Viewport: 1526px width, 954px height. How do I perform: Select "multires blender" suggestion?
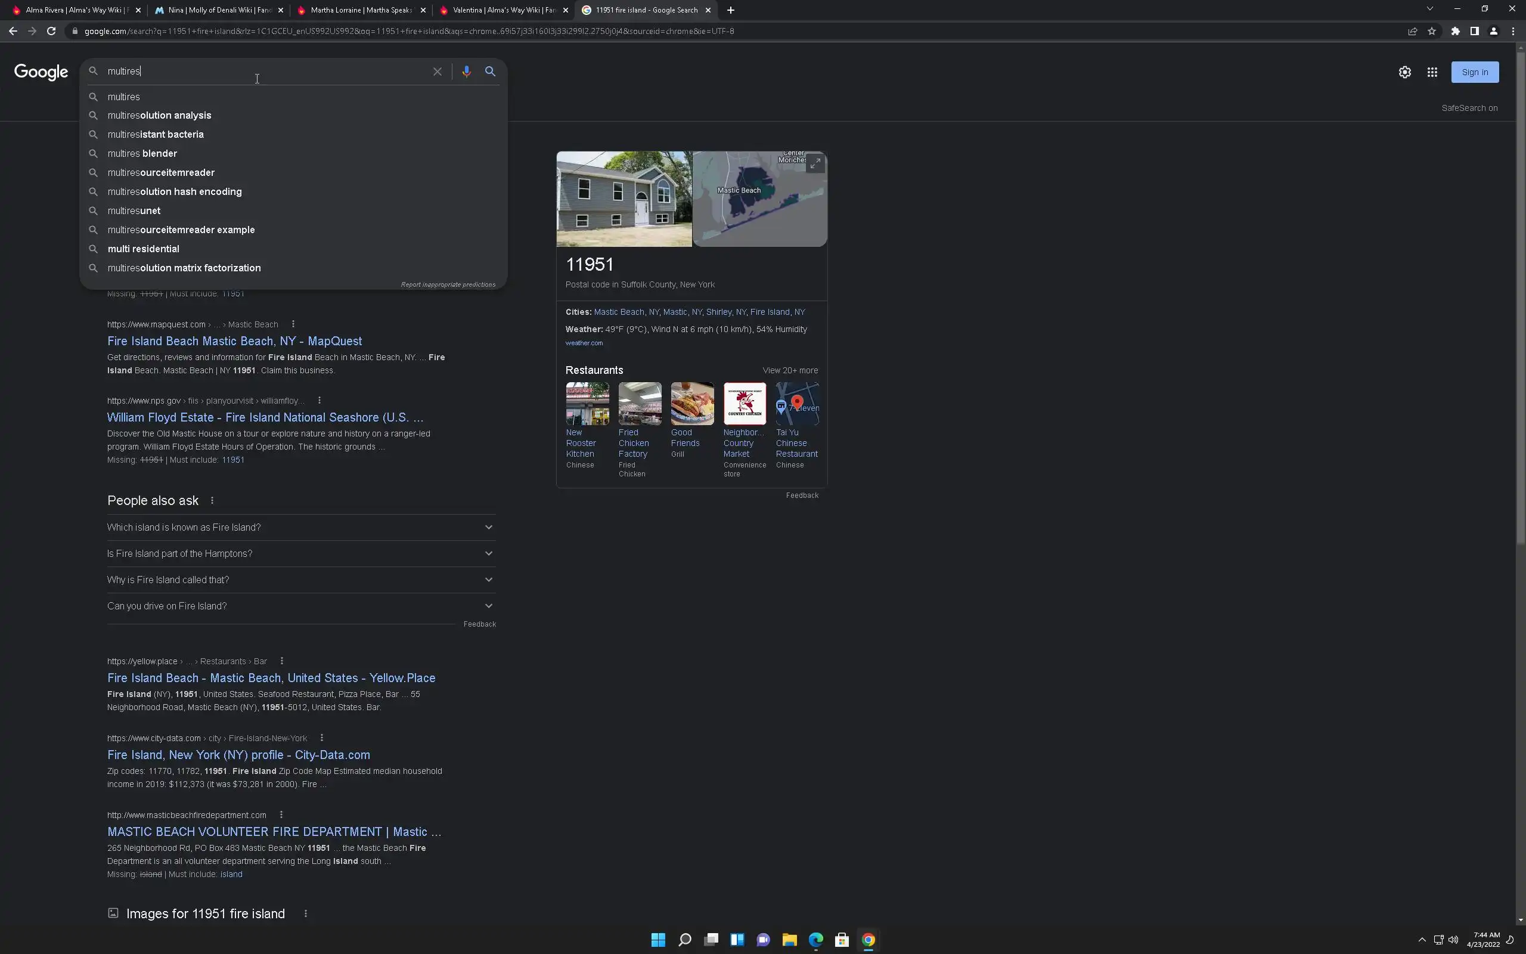coord(142,153)
